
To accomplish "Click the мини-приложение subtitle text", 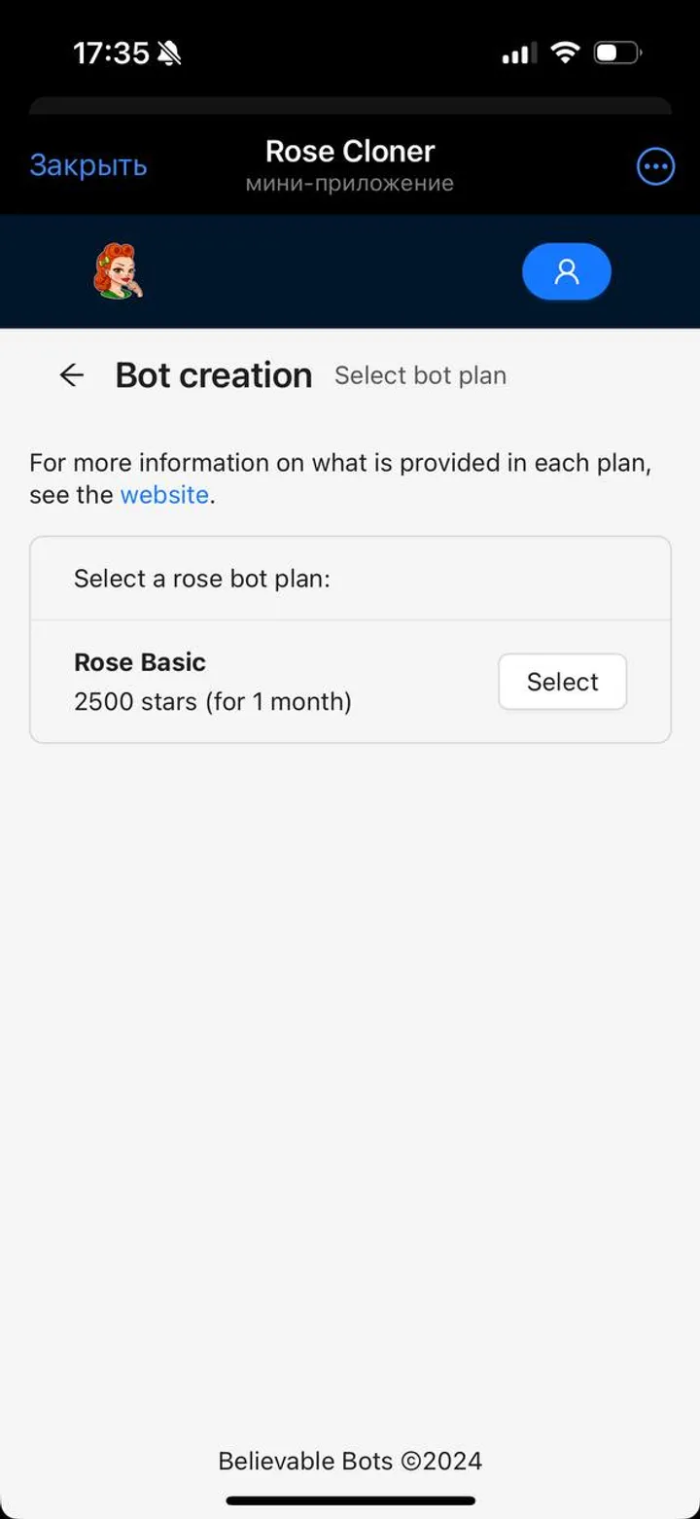I will (x=350, y=182).
